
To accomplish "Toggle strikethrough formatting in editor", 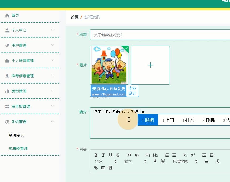I will [118, 155].
